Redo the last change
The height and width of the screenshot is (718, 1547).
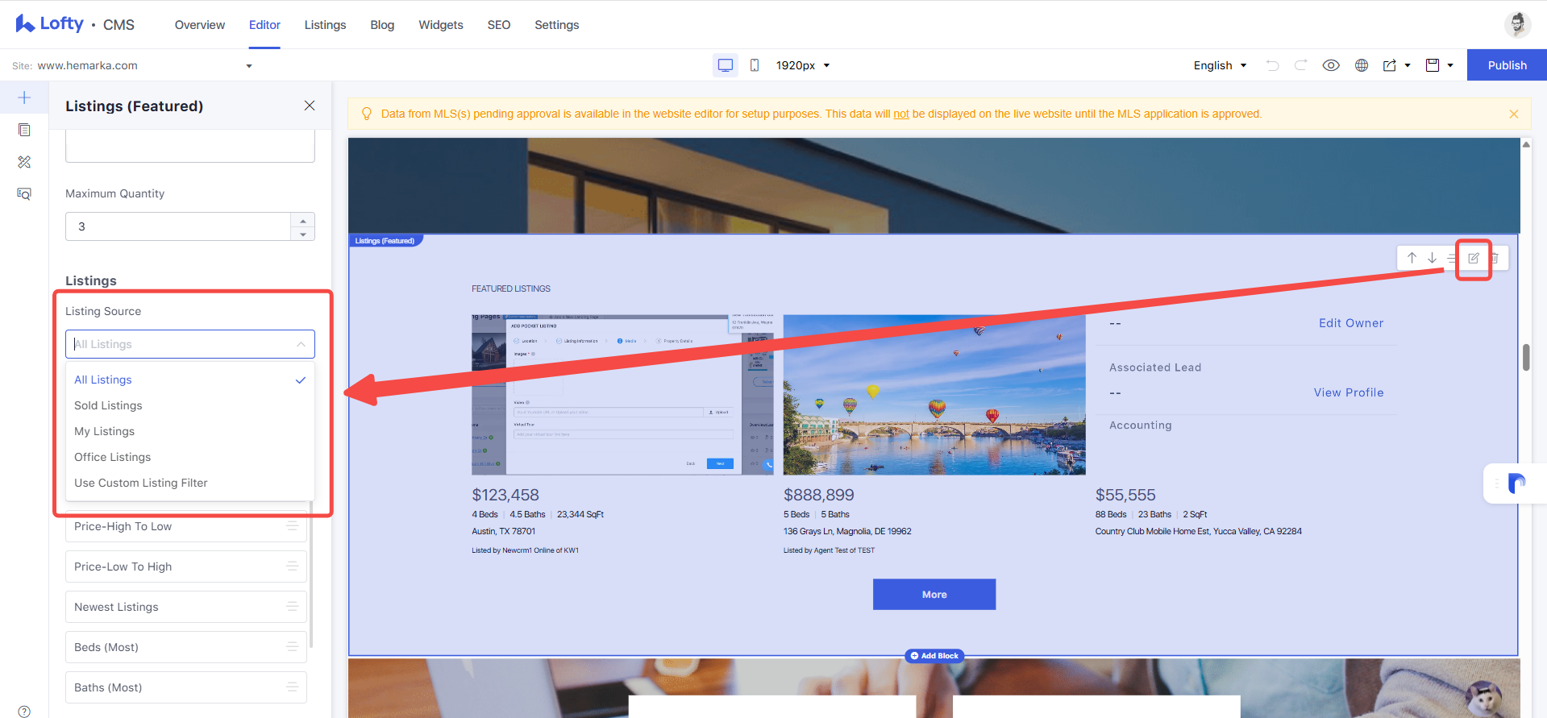pyautogui.click(x=1300, y=65)
